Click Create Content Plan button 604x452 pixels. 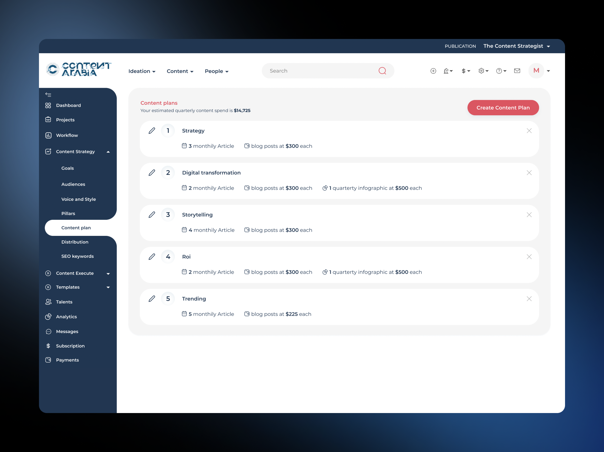pos(503,108)
